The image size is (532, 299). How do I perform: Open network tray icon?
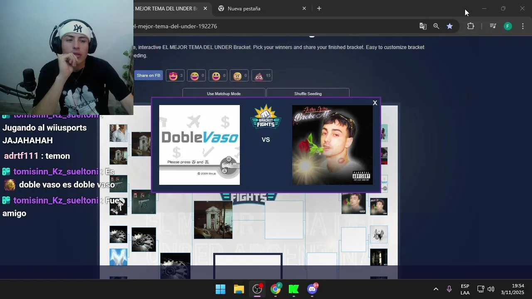(480, 289)
